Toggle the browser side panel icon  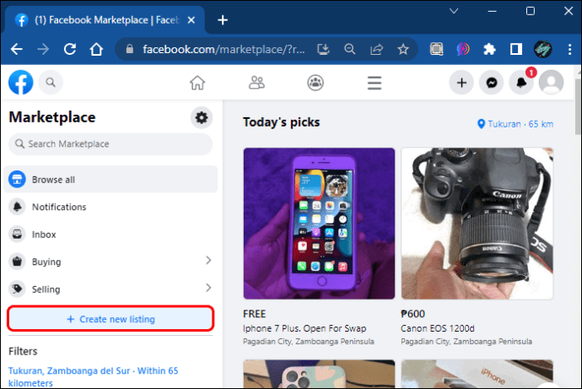(x=516, y=49)
